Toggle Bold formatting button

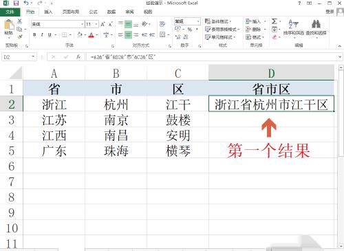[34, 35]
